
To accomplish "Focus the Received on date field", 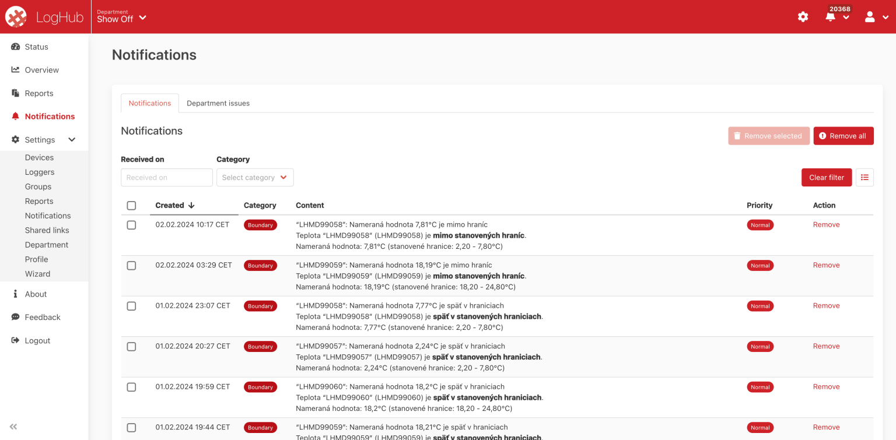I will [x=167, y=178].
